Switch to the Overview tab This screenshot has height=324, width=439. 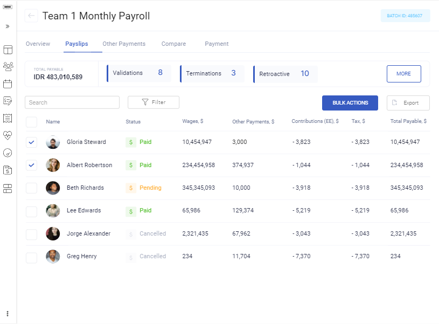pos(38,44)
